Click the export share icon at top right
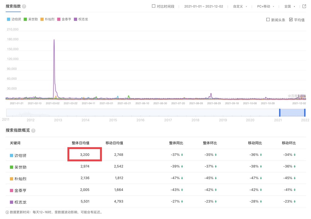This screenshot has height=219, width=311. pos(304,6)
